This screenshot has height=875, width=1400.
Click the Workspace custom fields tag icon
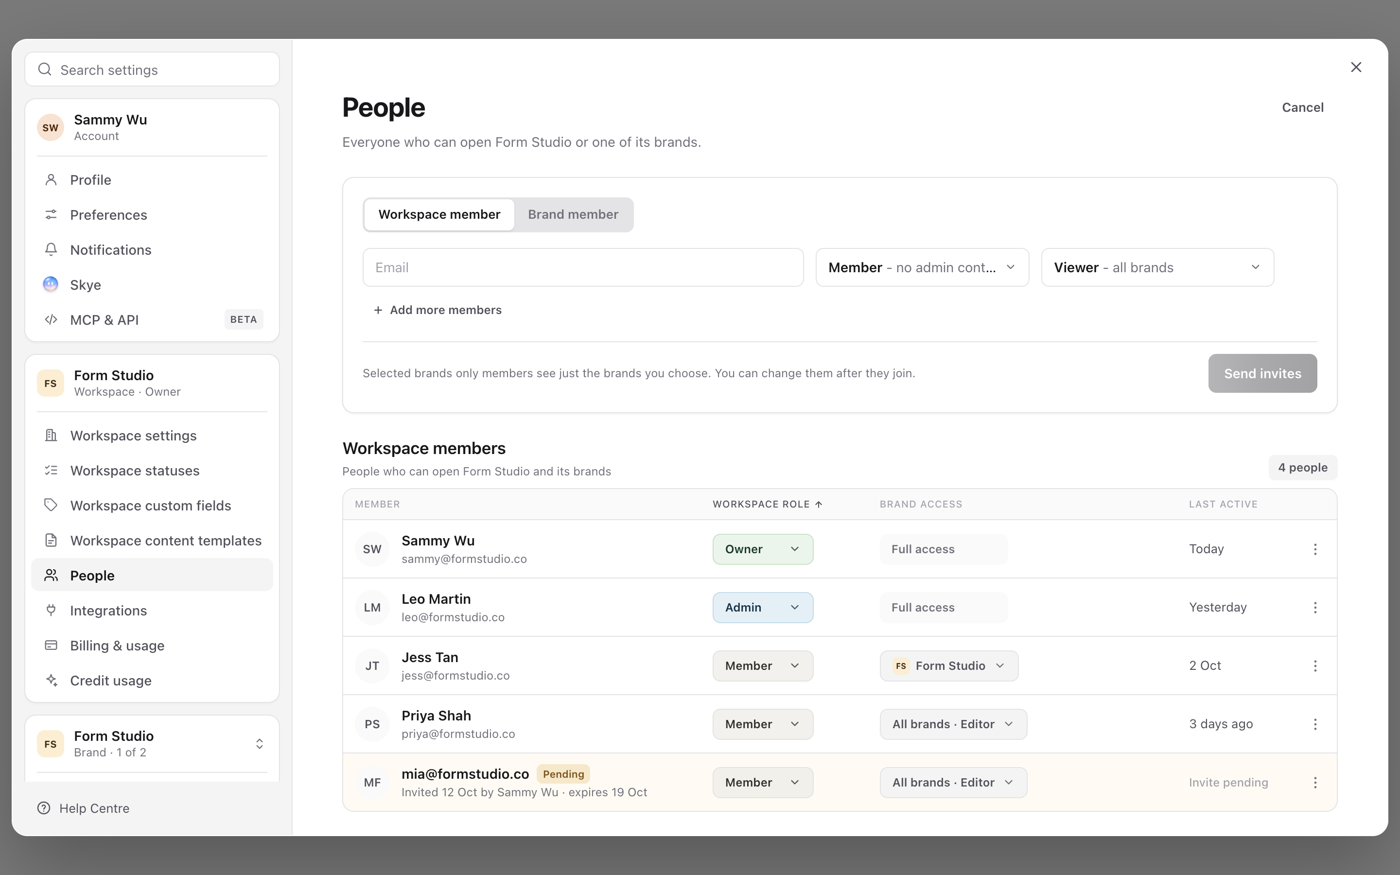[x=51, y=505]
